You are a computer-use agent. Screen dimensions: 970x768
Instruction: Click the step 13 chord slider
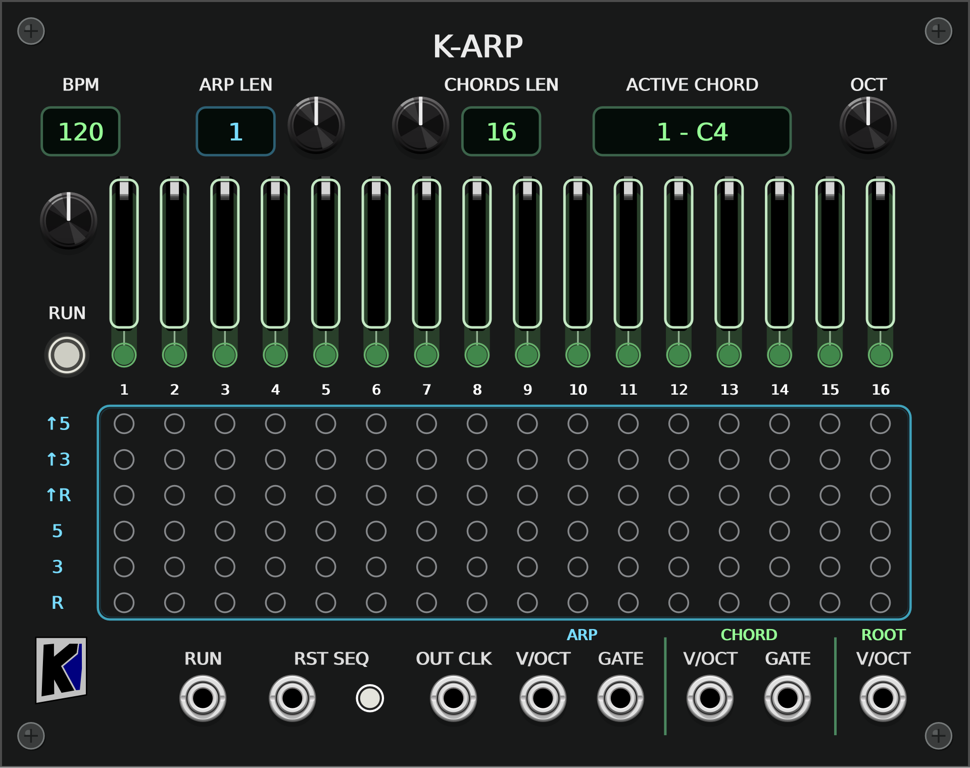(729, 253)
